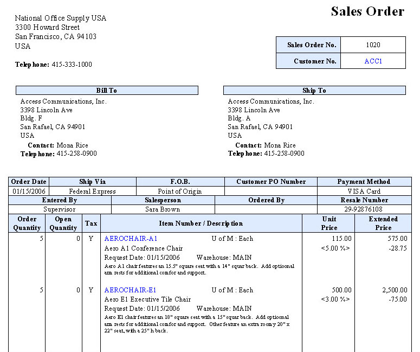Select the 115.00 unit price value
Image resolution: width=420 pixels, height=352 pixels.
[341, 238]
